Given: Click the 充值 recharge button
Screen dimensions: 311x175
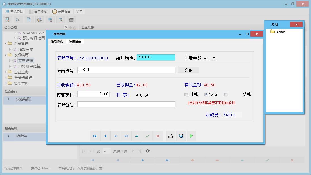Looking at the screenshot, I should pyautogui.click(x=188, y=70).
